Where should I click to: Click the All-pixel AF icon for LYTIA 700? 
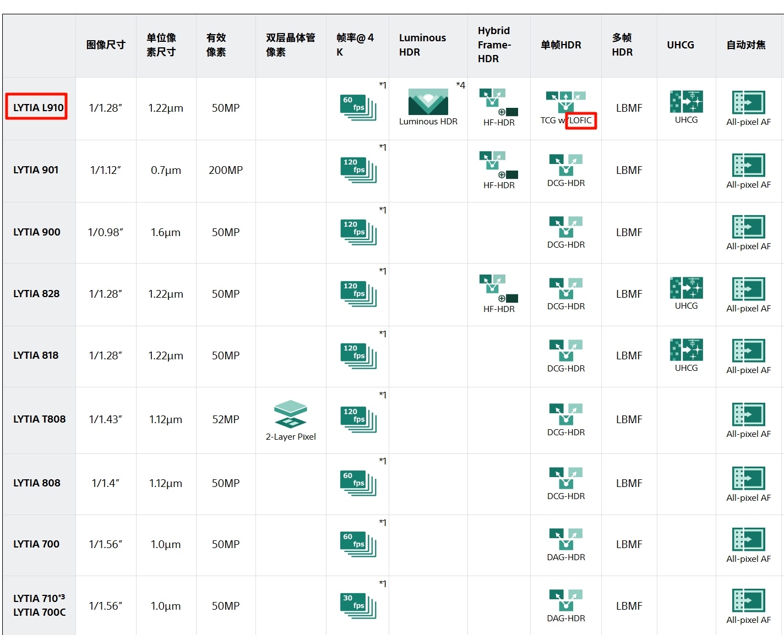click(748, 539)
